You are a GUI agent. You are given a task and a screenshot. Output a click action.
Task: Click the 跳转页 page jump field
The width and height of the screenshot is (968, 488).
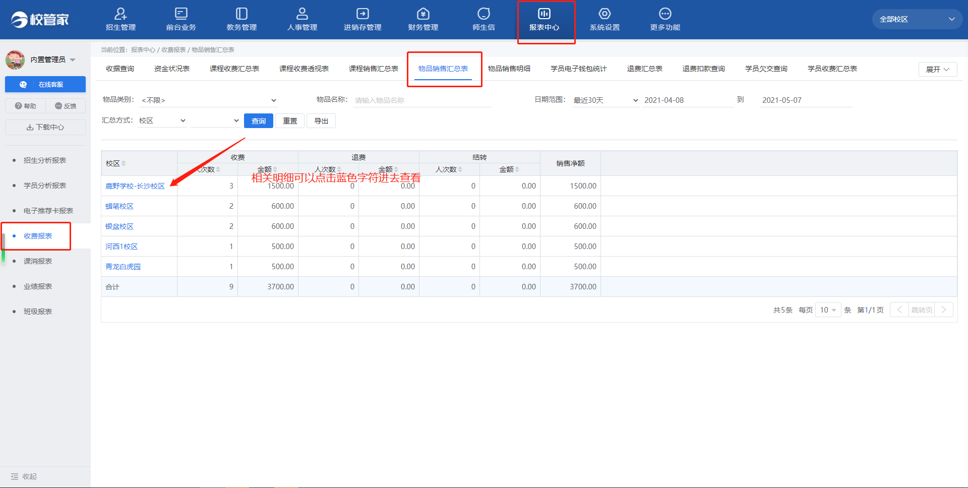(x=922, y=310)
